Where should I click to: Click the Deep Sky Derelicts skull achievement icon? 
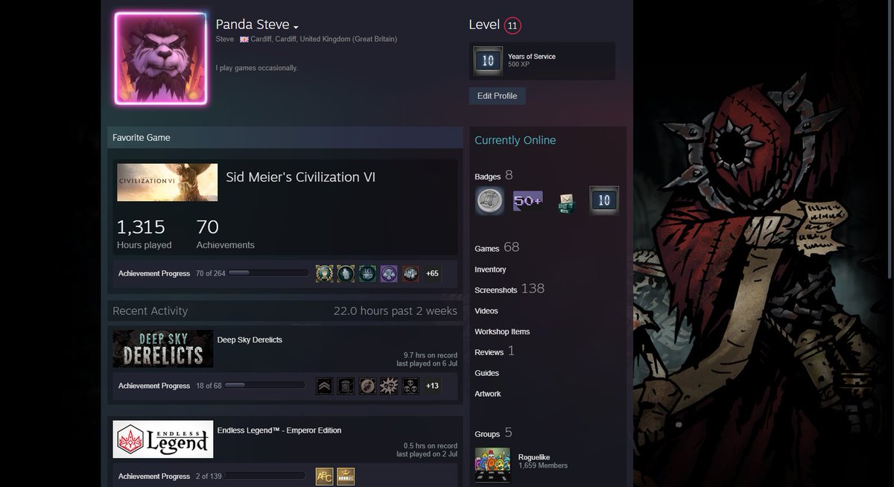[410, 386]
